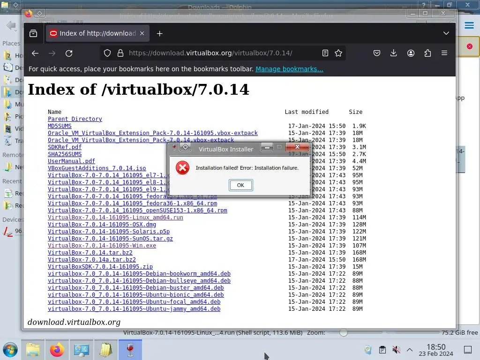This screenshot has width=480, height=360.
Task: Click the VirtualBox-7.0.14-161095-OSX.dmg link
Action: (x=102, y=225)
